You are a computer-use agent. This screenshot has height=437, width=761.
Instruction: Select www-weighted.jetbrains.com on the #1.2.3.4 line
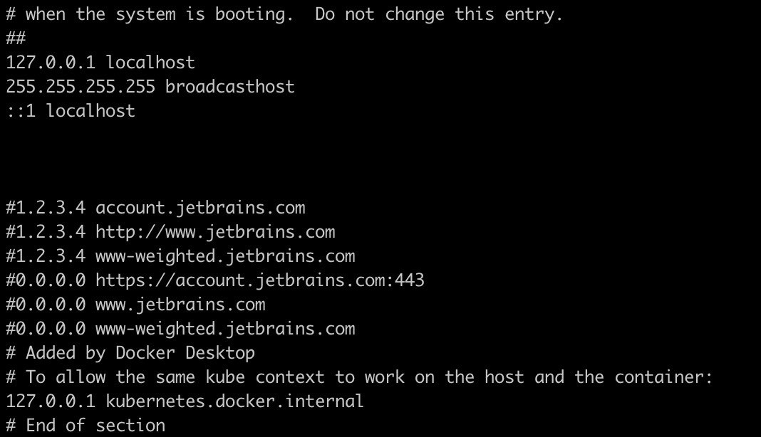(x=225, y=256)
